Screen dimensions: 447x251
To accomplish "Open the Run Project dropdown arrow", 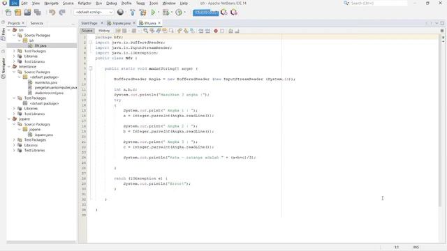I will 159,13.
